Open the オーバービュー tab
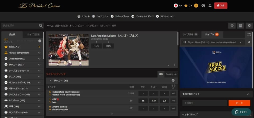 coord(77,26)
